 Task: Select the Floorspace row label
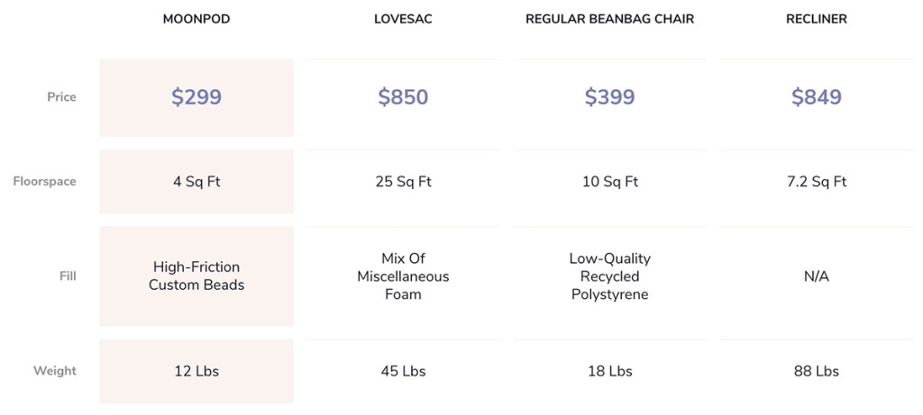[x=44, y=182]
